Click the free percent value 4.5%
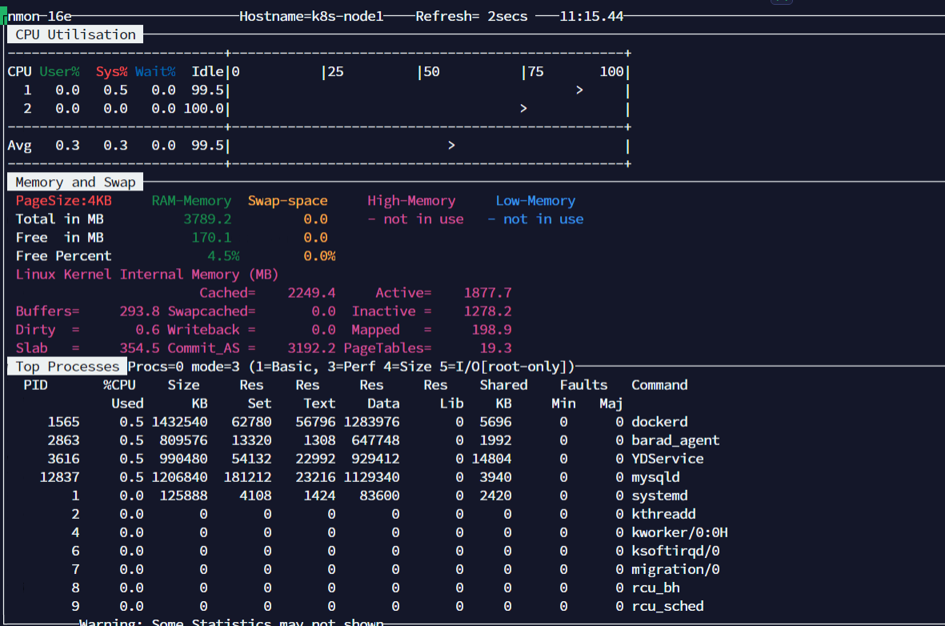The image size is (945, 626). tap(223, 256)
